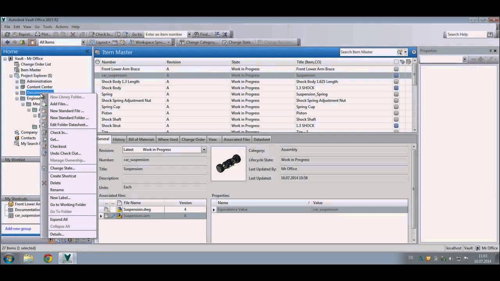This screenshot has width=500, height=281.
Task: Choose Expand All from context menu
Action: click(x=59, y=220)
